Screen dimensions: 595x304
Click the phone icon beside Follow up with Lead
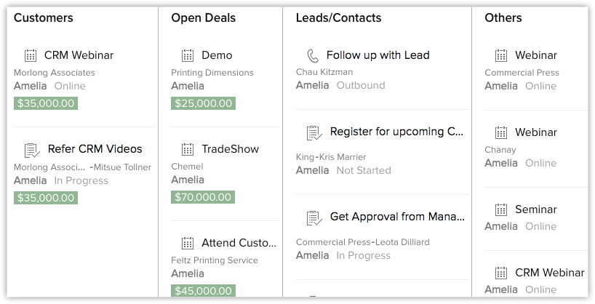point(313,55)
